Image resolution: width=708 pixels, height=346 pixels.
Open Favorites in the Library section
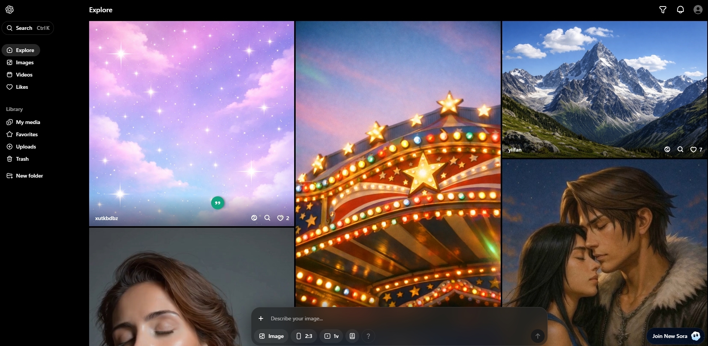tap(27, 134)
